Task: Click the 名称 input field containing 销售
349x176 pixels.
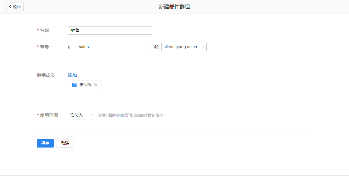Action: (x=110, y=30)
